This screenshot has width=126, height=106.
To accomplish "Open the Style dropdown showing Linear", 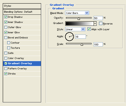I will [75, 29].
